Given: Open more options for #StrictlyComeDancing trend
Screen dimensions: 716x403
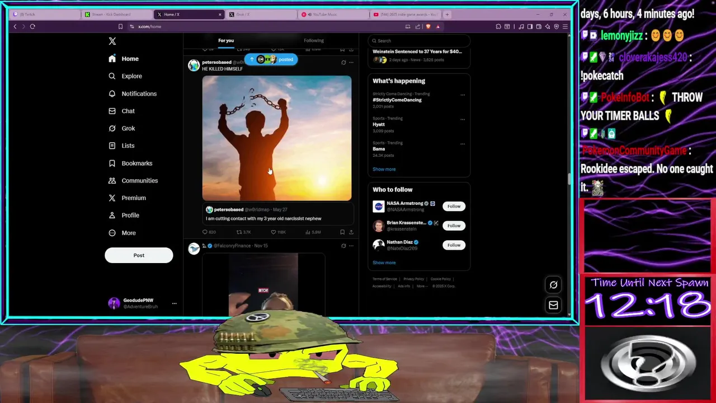Looking at the screenshot, I should click(463, 95).
